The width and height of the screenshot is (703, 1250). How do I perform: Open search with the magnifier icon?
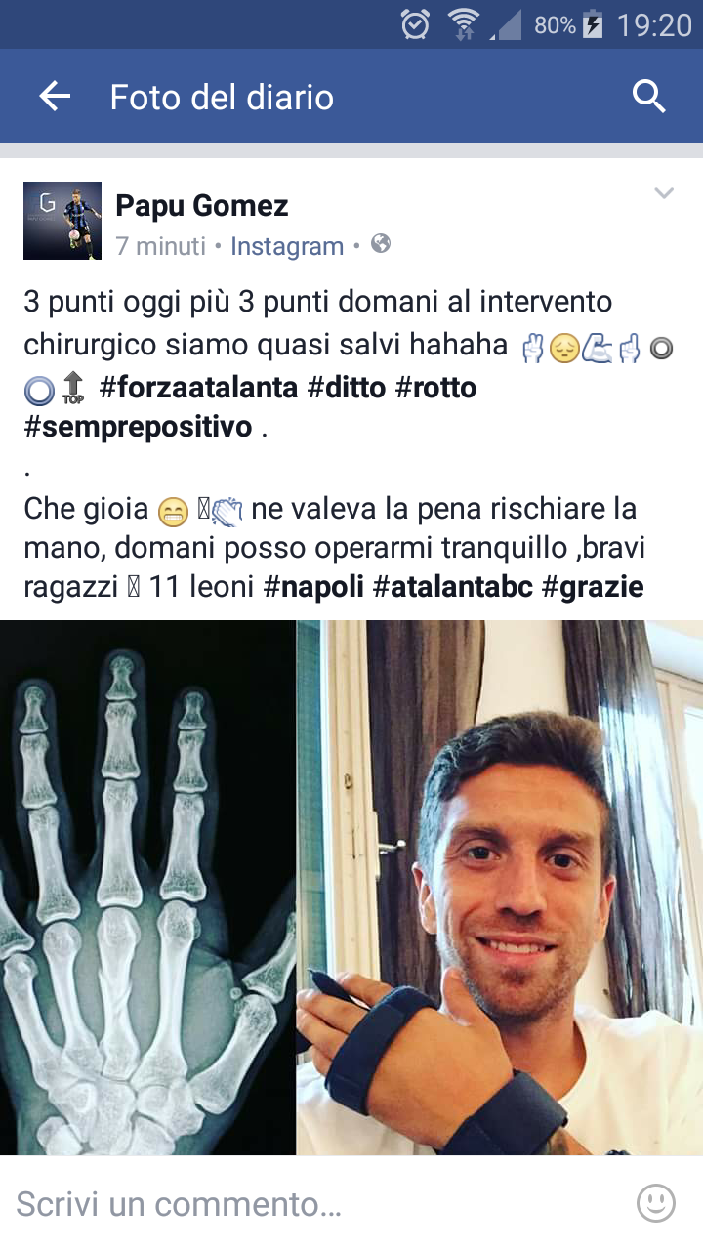pos(649,97)
